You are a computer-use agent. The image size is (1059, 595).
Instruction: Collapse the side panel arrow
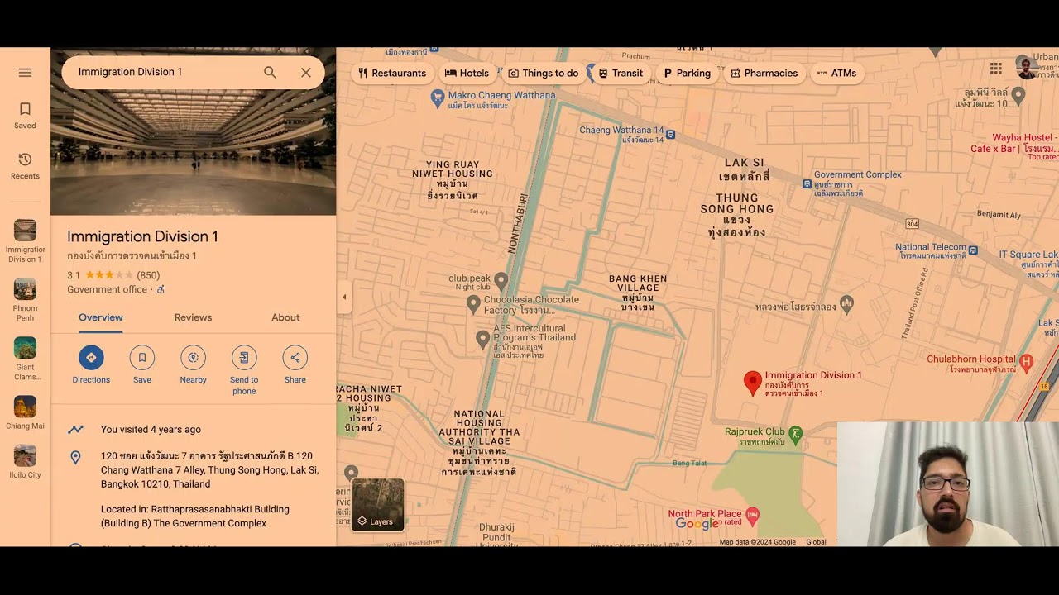[344, 297]
